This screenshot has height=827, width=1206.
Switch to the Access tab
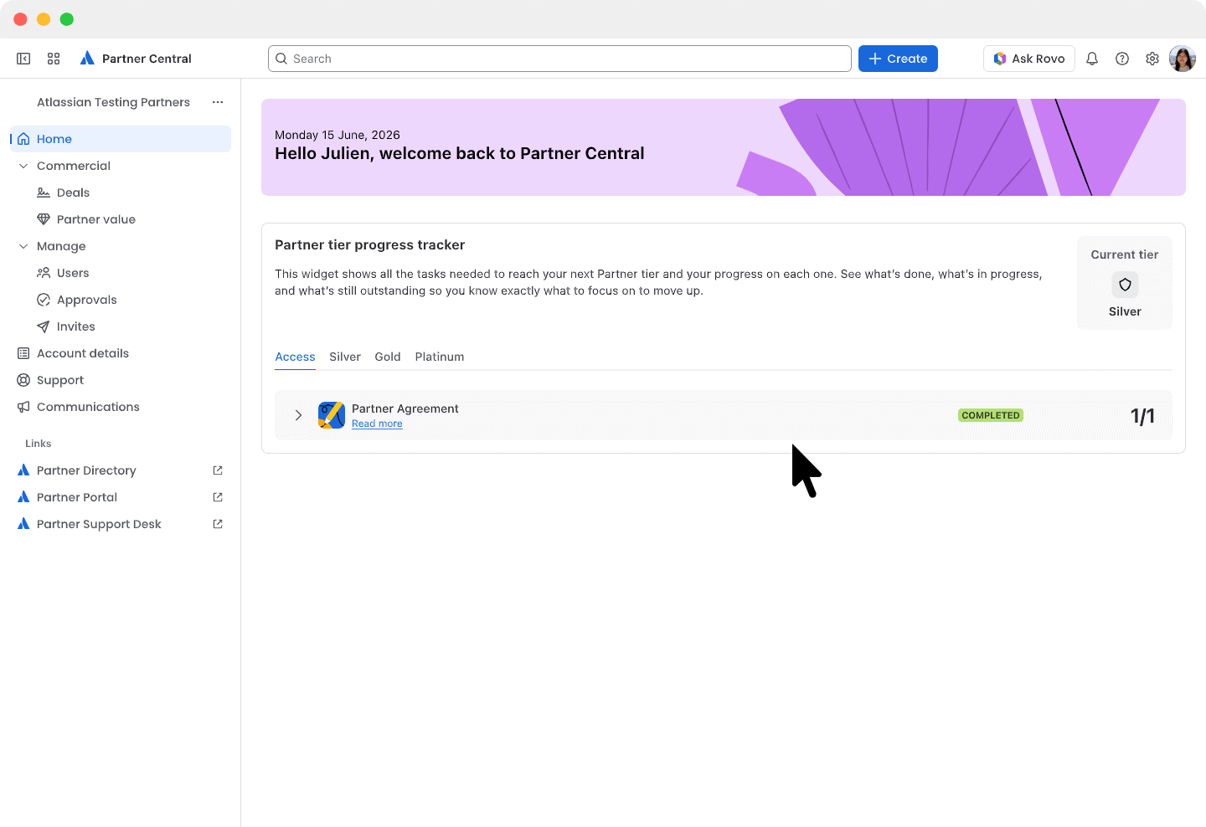pyautogui.click(x=295, y=357)
